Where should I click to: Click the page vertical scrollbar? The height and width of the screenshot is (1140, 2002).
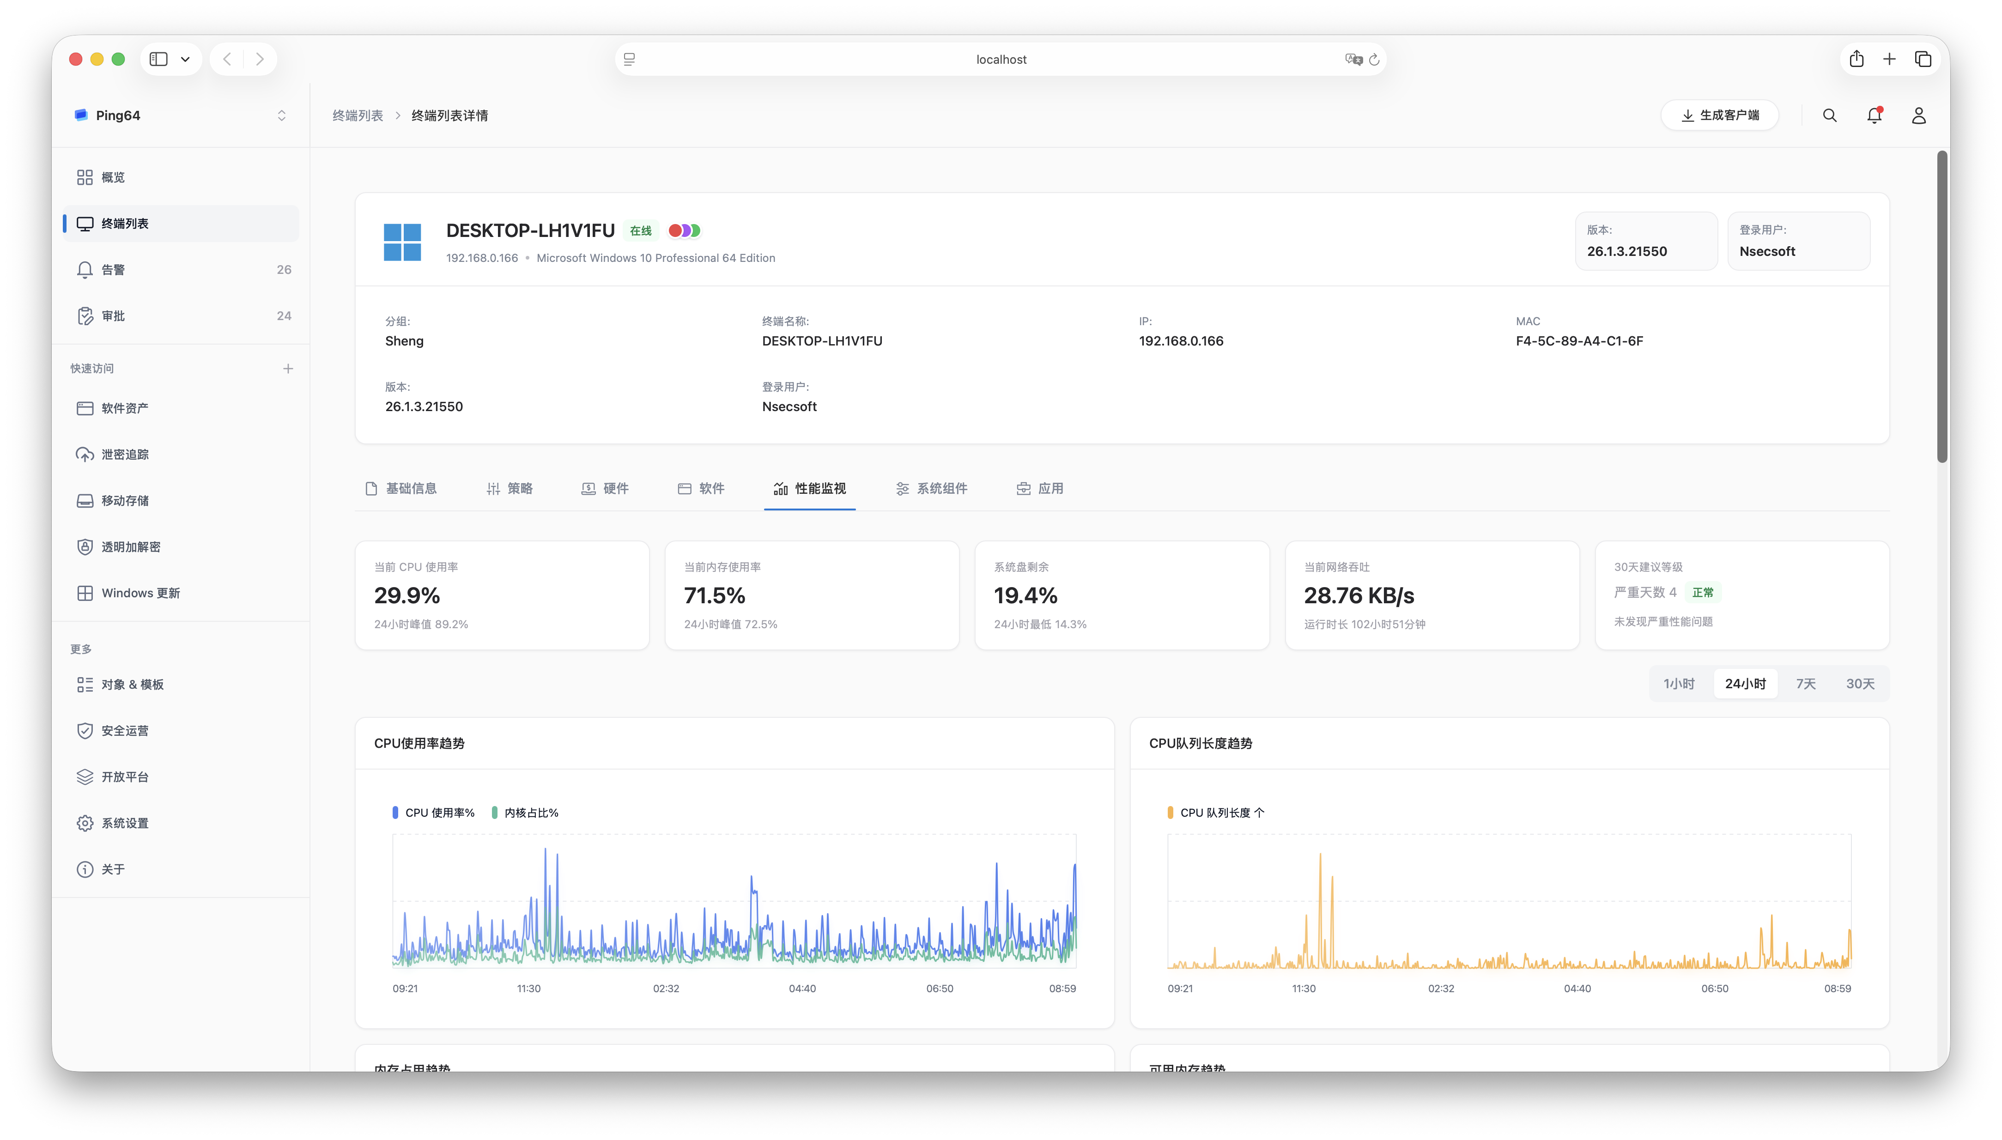1941,306
